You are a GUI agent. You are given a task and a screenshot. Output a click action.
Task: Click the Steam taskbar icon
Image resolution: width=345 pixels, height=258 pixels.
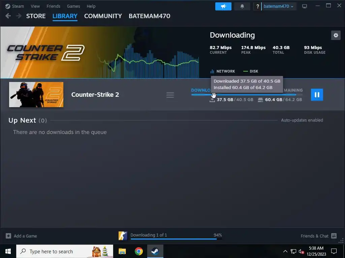pos(155,251)
